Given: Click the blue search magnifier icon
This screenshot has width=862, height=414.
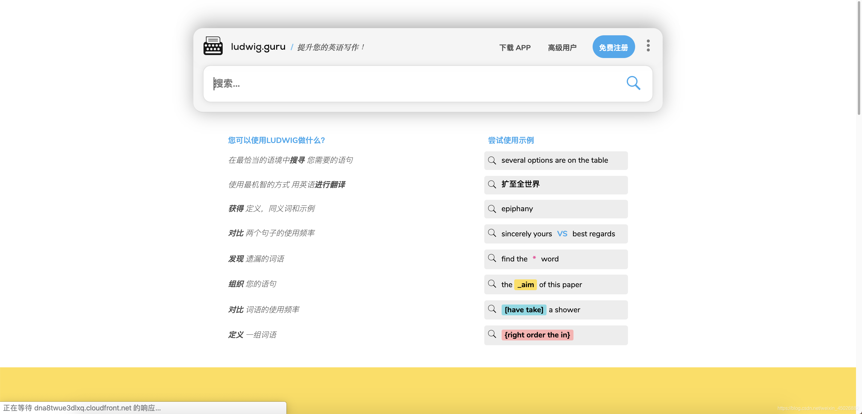Looking at the screenshot, I should click(x=633, y=83).
